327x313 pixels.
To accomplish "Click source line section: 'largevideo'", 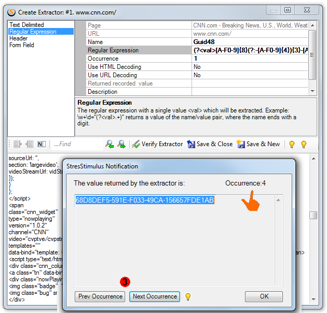I will coord(34,165).
